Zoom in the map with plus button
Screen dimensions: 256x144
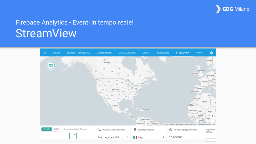pos(212,116)
